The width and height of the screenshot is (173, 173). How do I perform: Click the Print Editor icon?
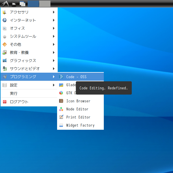pos(61,117)
